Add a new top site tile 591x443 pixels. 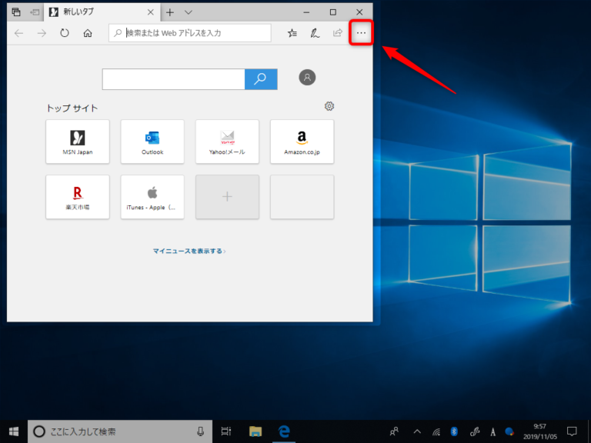click(x=227, y=197)
